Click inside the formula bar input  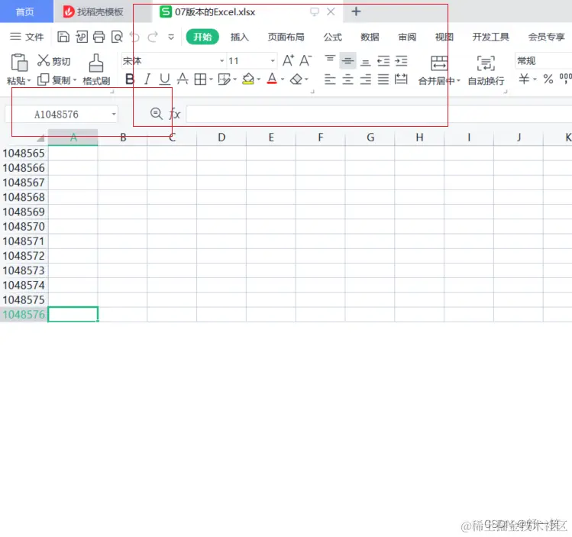379,114
